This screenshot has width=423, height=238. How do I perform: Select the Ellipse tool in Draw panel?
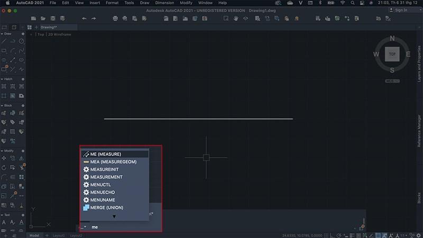click(22, 60)
